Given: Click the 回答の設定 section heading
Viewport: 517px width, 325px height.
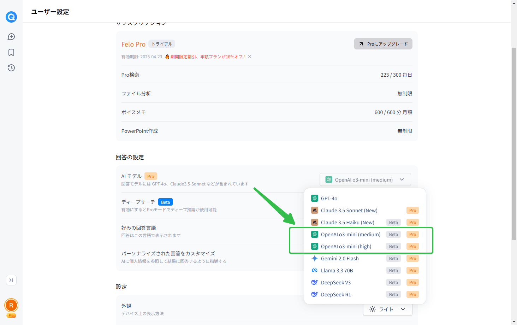Looking at the screenshot, I should (130, 157).
